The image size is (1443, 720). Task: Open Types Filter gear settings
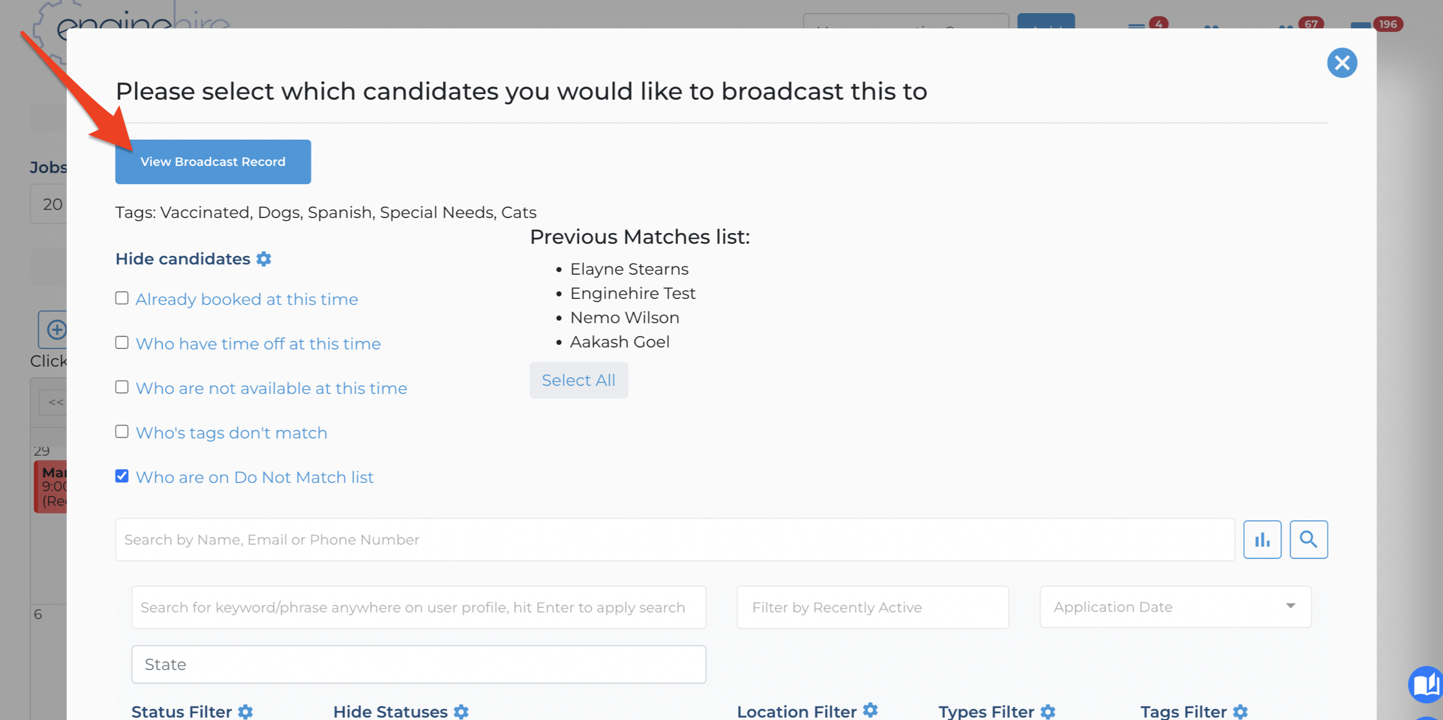click(x=1048, y=711)
